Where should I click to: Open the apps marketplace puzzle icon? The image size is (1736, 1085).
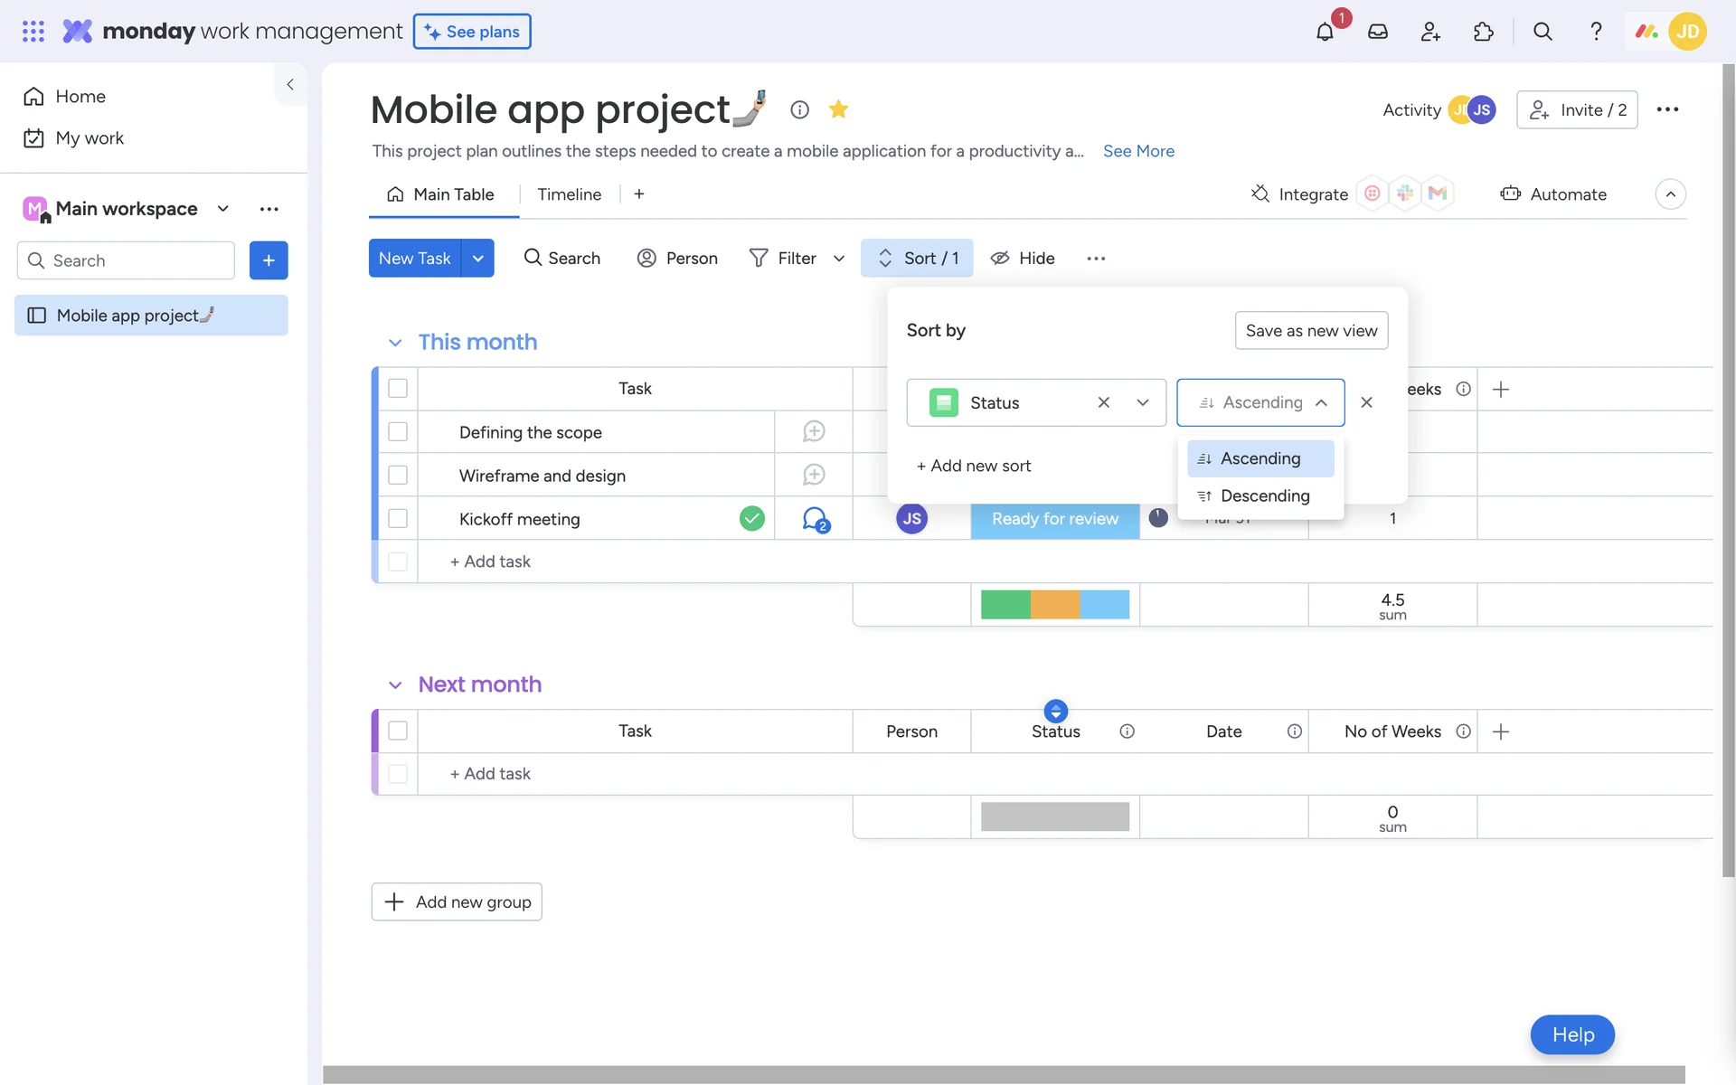click(1483, 32)
